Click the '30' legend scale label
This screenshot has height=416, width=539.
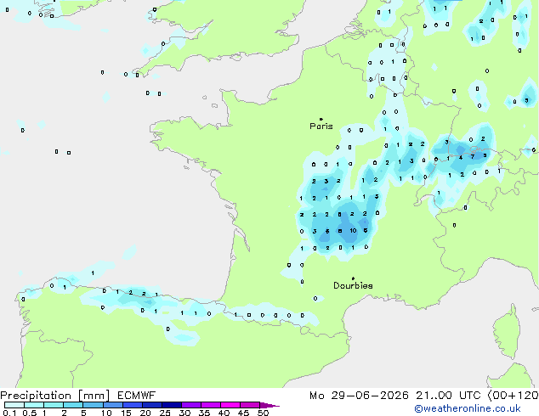tap(184, 413)
